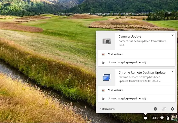
Task: Toggle do not disturb pause icon
Action: 155,109
